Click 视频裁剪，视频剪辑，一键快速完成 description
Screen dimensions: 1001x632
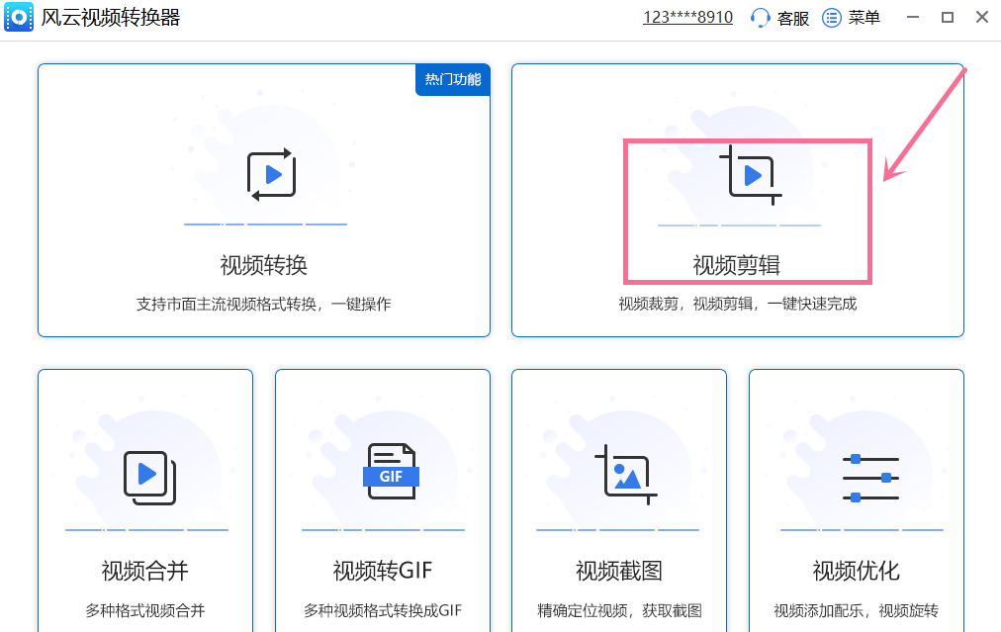[737, 304]
